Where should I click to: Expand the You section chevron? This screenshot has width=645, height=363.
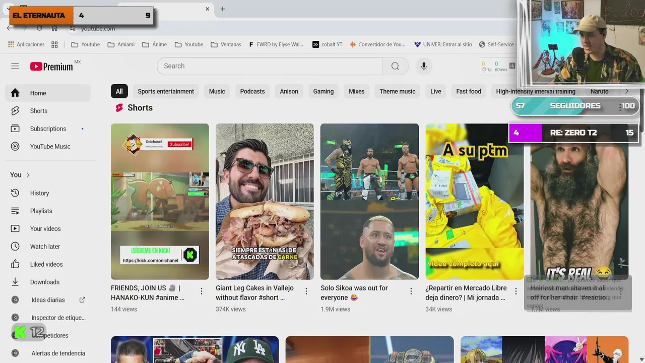(28, 175)
